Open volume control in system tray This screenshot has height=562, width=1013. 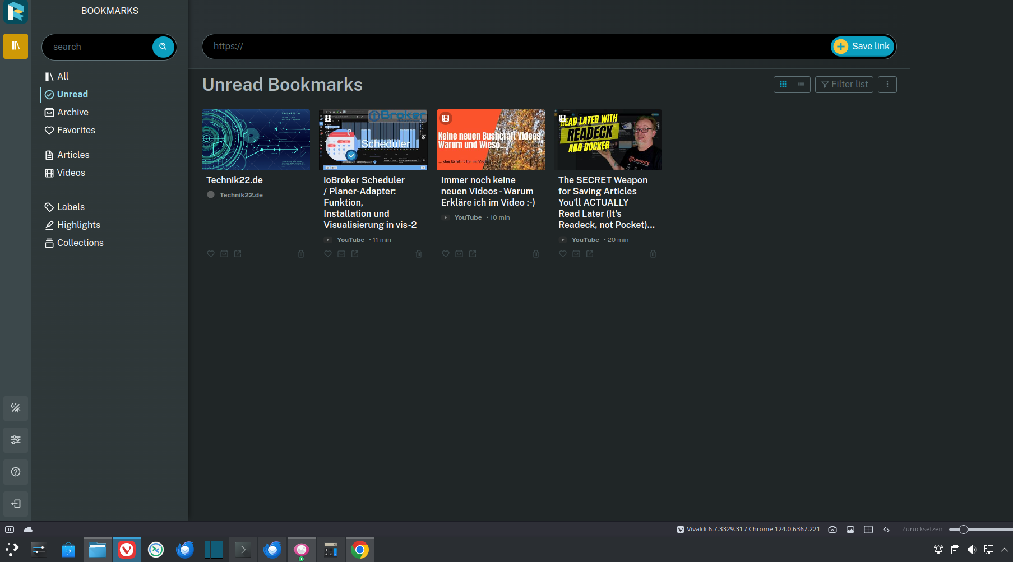pyautogui.click(x=972, y=550)
